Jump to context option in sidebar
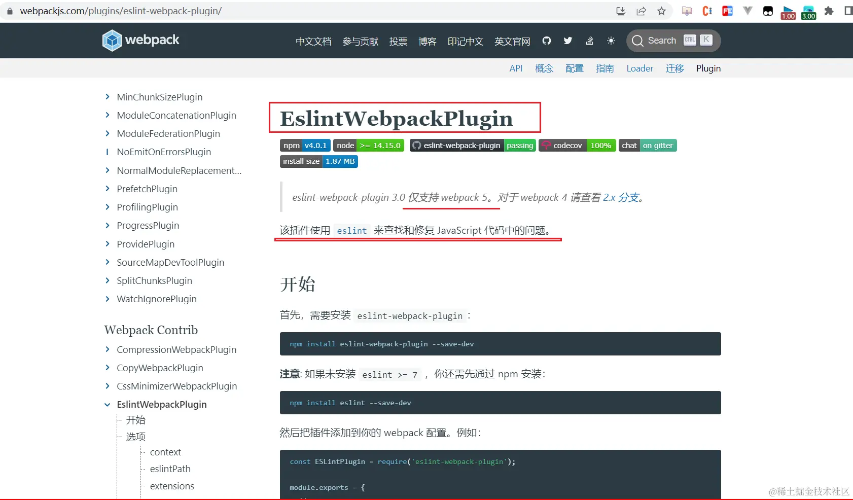853x500 pixels. 165,452
